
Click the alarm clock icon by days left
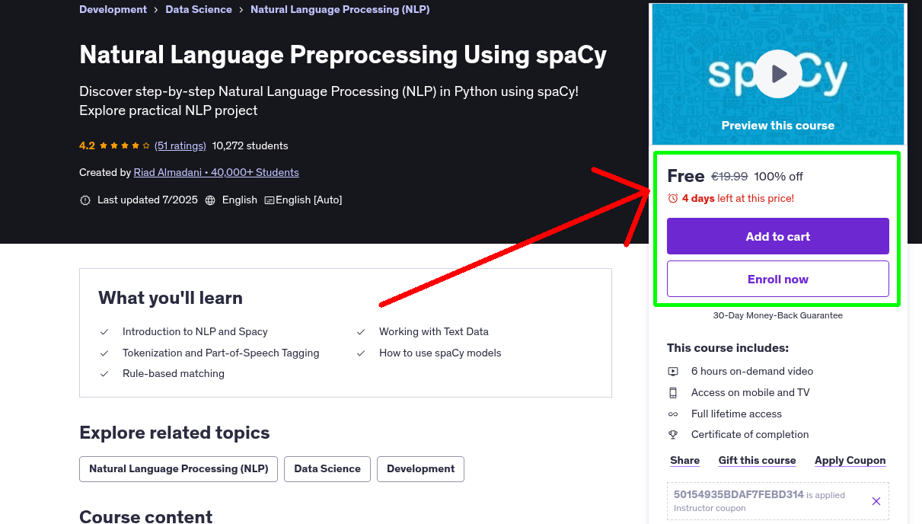672,199
